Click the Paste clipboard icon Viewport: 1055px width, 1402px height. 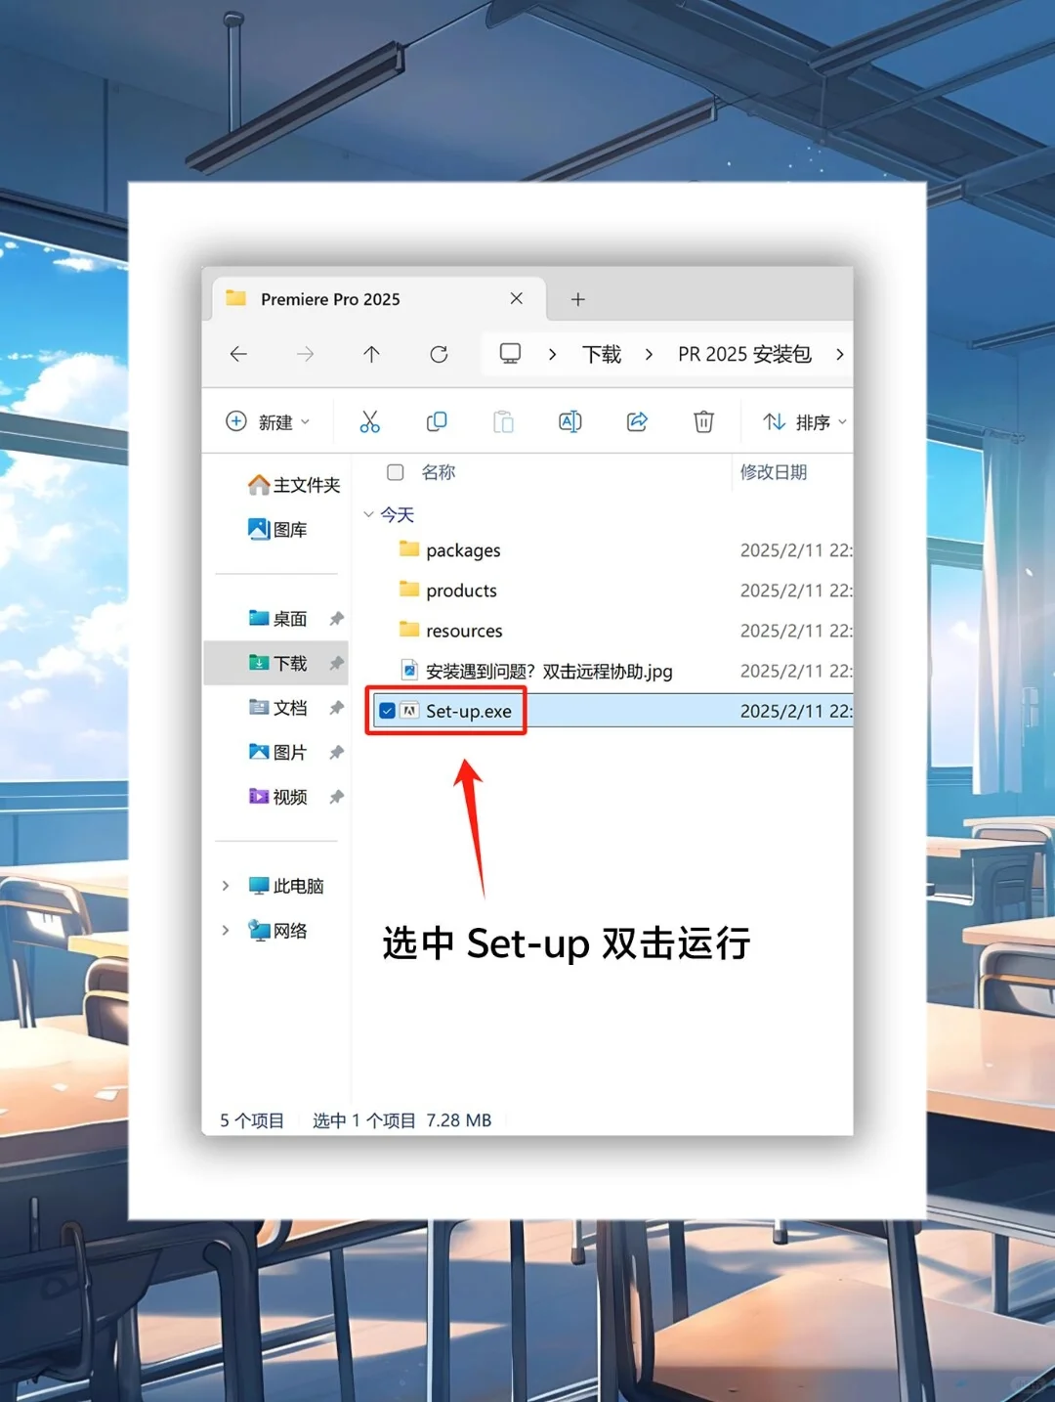503,421
